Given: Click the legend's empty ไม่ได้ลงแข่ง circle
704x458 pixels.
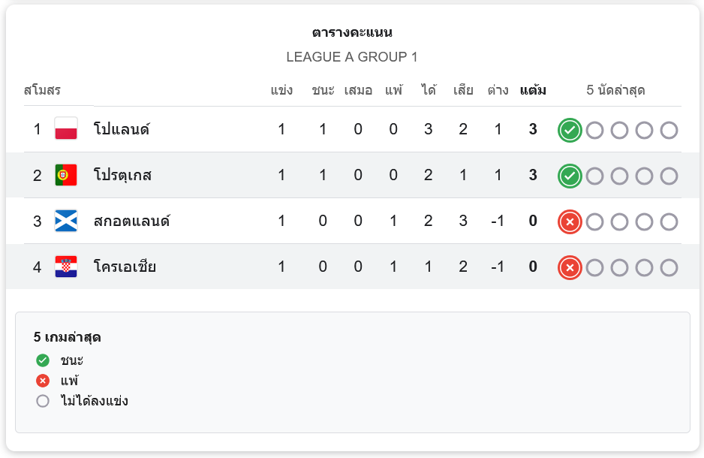Looking at the screenshot, I should point(43,401).
